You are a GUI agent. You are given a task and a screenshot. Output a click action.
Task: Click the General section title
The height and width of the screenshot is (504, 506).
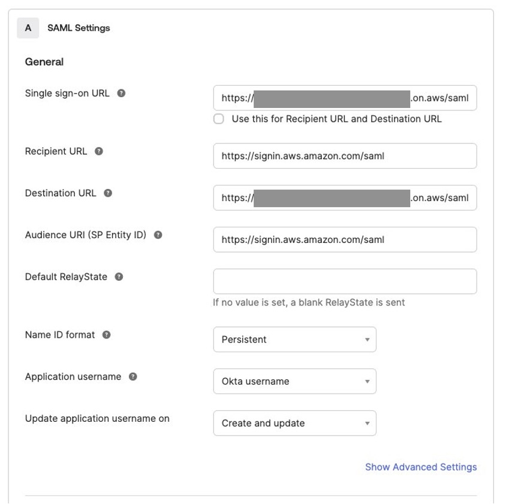[44, 62]
